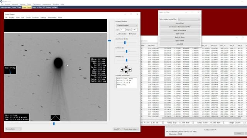Image resolution: width=247 pixels, height=138 pixels.
Task: Open the View menu in Image Viewer
Action: [18, 18]
